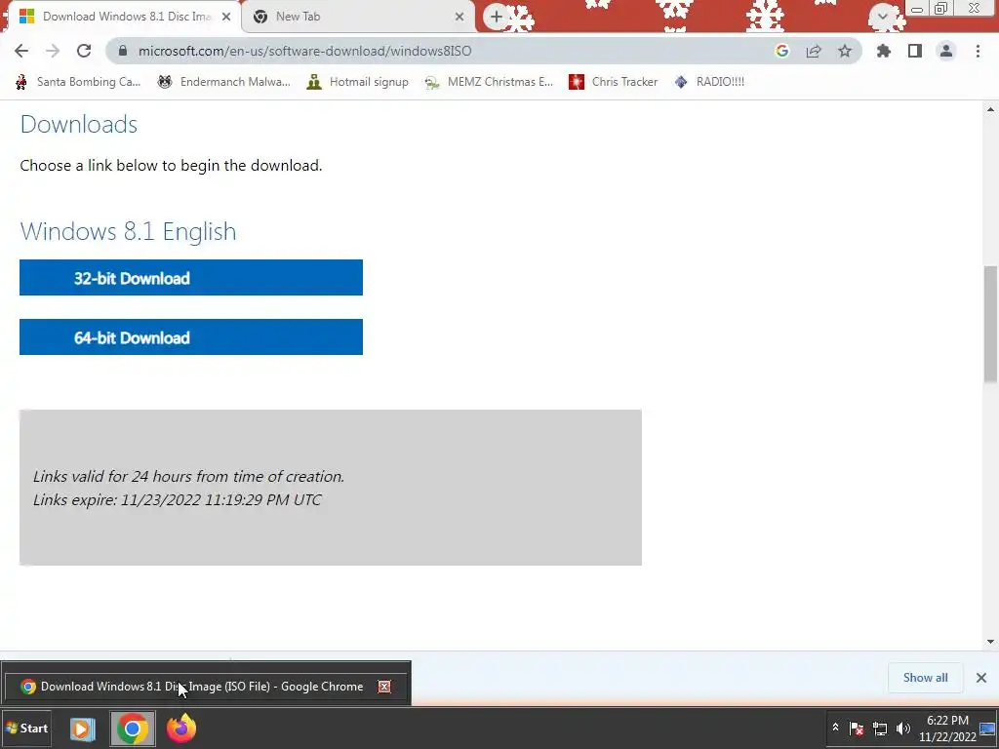Open the Action Center flag icon
The width and height of the screenshot is (999, 749).
tap(857, 728)
